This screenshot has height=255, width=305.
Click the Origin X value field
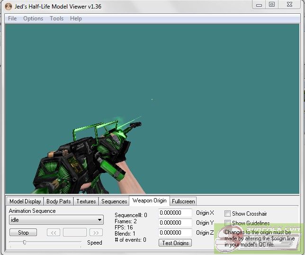click(x=175, y=213)
